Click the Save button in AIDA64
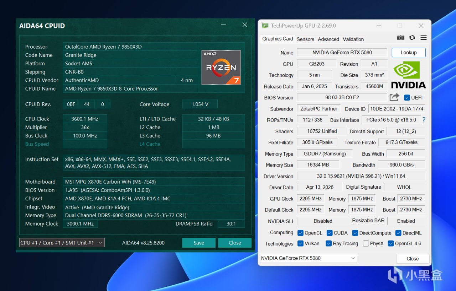Screen dimensions: 456x291 point(199,243)
